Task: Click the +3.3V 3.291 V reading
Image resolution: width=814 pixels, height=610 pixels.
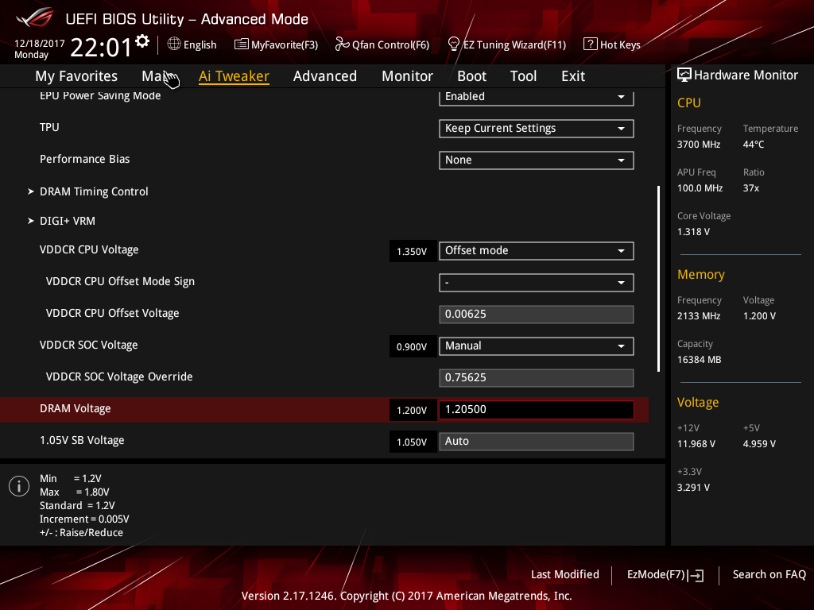Action: tap(693, 488)
